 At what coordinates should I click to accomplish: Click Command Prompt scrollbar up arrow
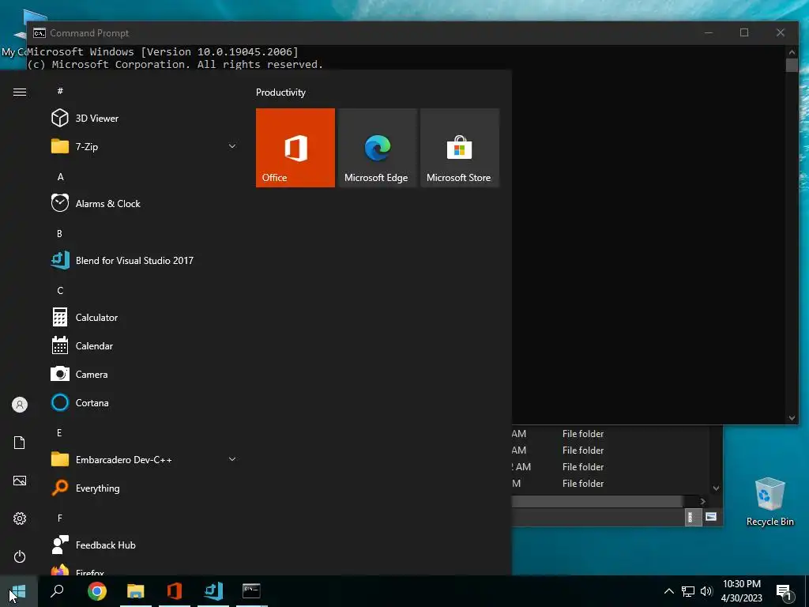coord(792,52)
